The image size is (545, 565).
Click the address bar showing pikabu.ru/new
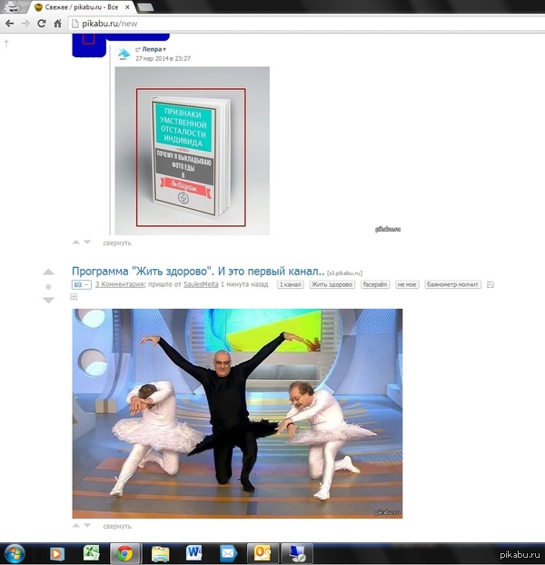point(272,23)
